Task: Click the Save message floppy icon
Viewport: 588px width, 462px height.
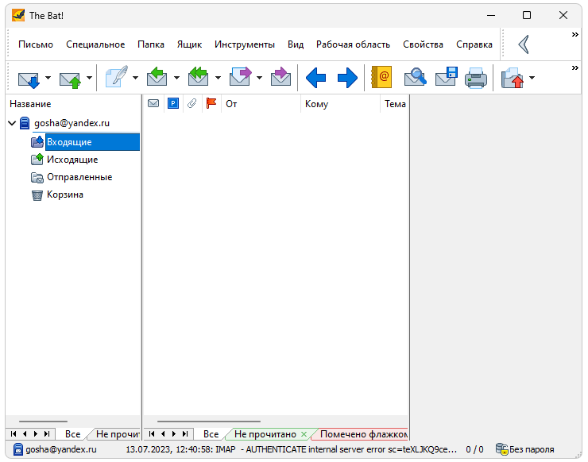Action: [x=447, y=77]
